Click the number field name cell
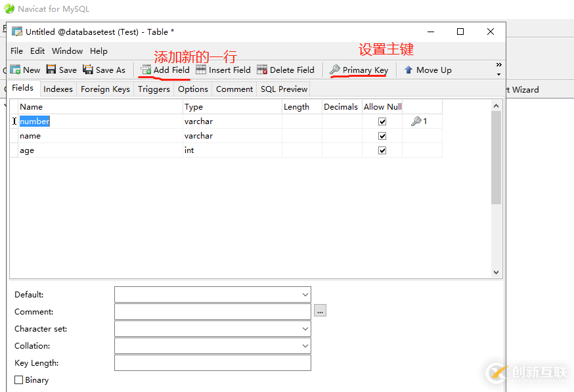This screenshot has height=392, width=574. (100, 121)
